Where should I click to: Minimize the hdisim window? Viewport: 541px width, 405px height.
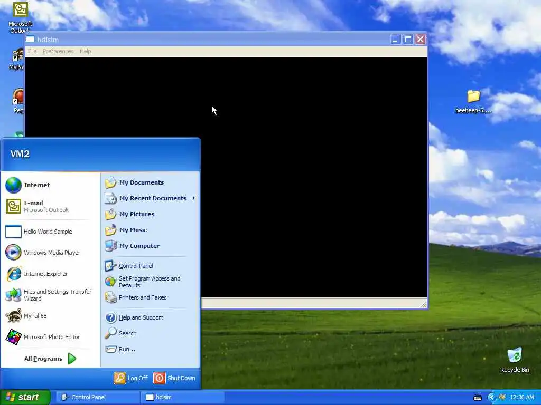click(x=395, y=40)
